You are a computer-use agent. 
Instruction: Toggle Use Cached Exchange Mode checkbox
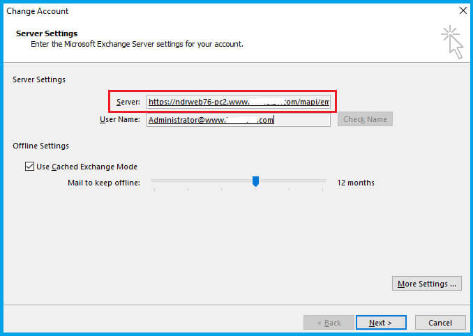(x=29, y=167)
